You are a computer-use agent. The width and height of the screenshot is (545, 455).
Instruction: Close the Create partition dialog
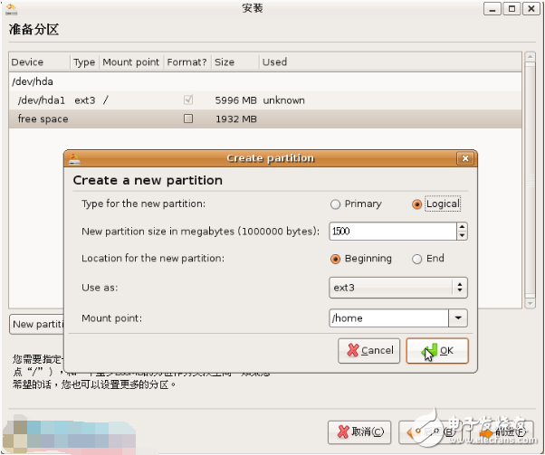coord(465,158)
